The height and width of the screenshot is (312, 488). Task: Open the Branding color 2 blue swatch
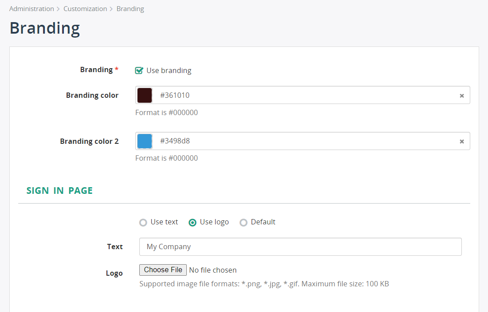[x=145, y=141]
